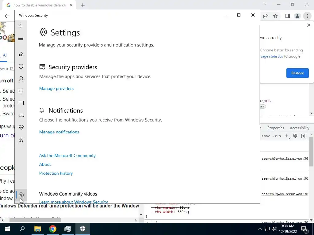The height and width of the screenshot is (235, 314).
Task: Open App & browser control icon
Action: pyautogui.click(x=21, y=103)
